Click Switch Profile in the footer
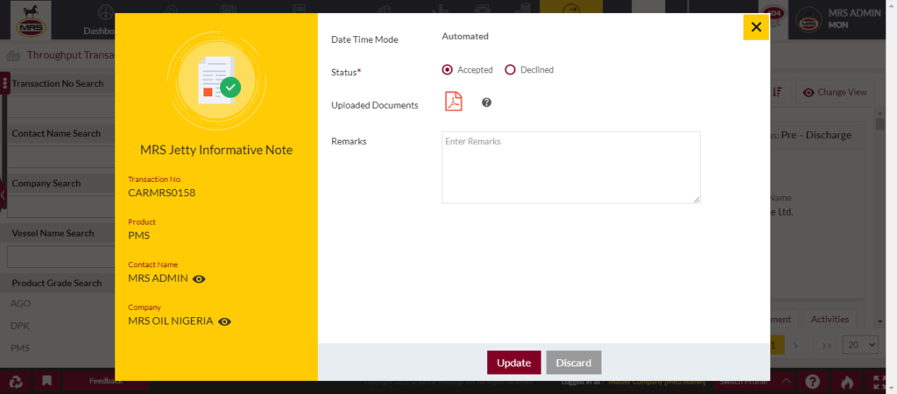 (x=743, y=382)
